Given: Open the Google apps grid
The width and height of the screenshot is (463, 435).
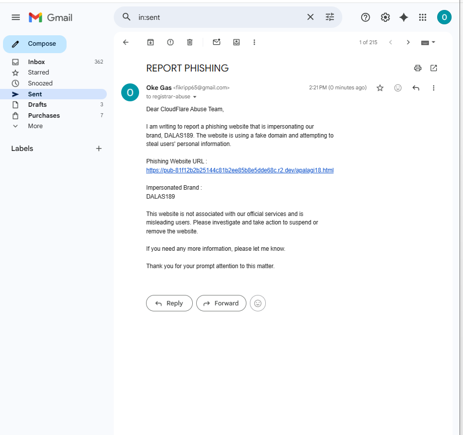Looking at the screenshot, I should (423, 17).
